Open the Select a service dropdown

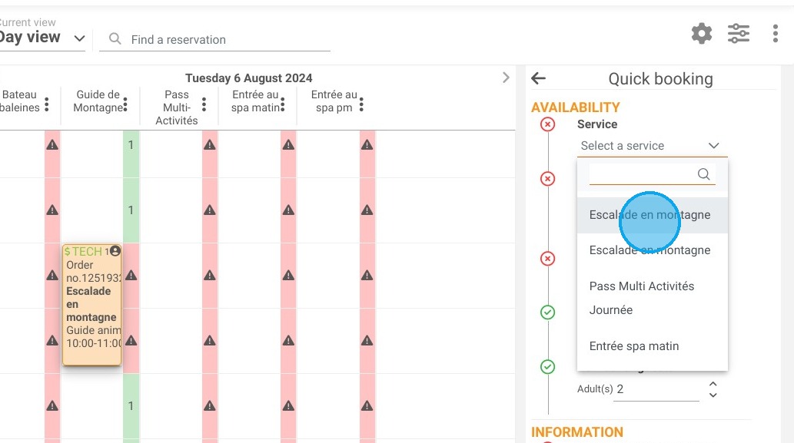pyautogui.click(x=652, y=146)
